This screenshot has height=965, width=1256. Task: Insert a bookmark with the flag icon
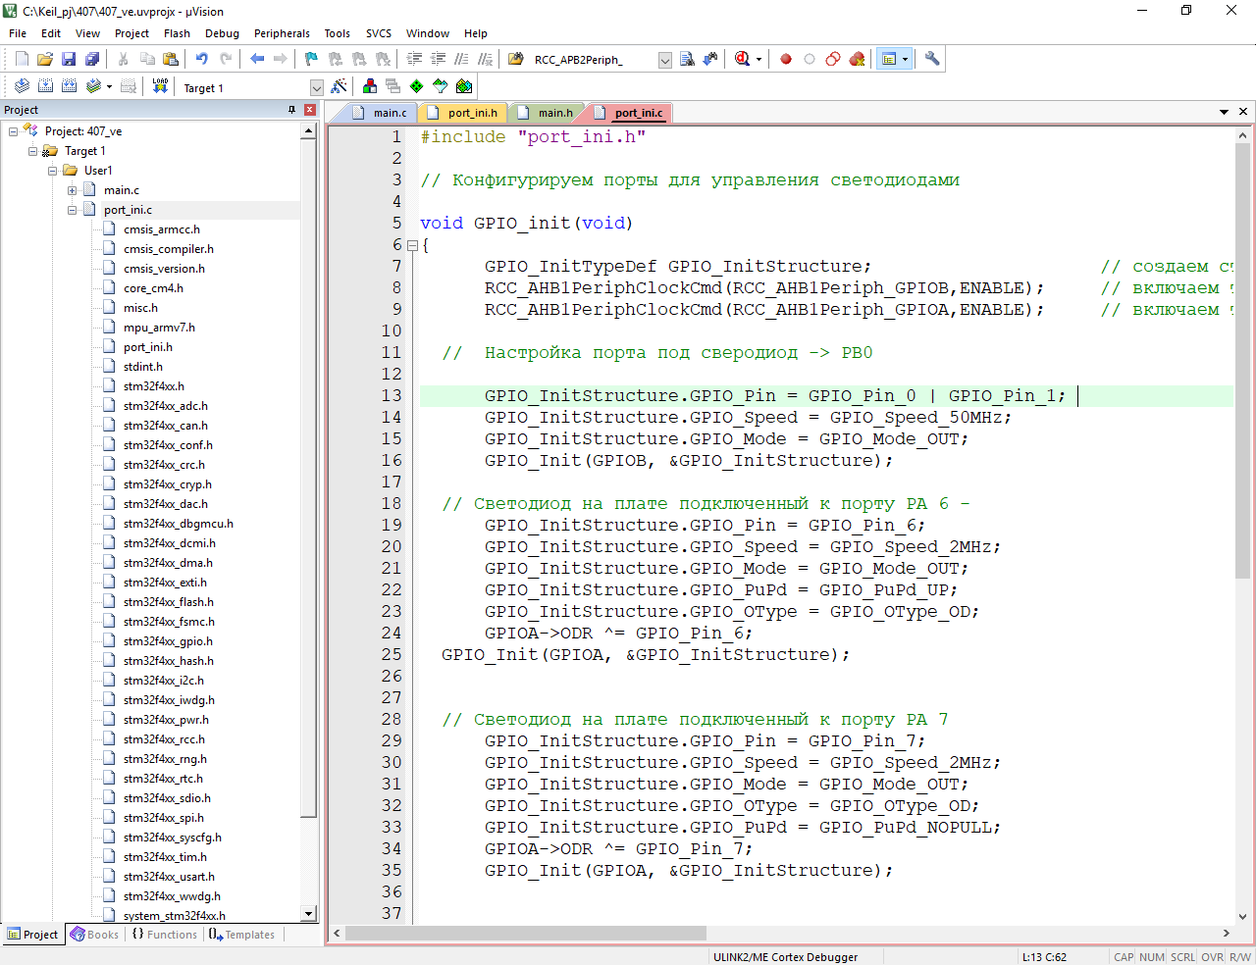(x=311, y=59)
